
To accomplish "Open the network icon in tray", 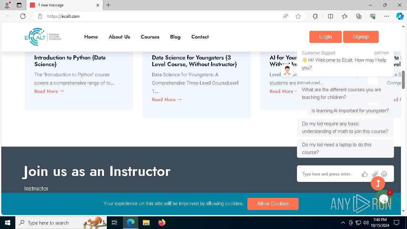I will 358,223.
